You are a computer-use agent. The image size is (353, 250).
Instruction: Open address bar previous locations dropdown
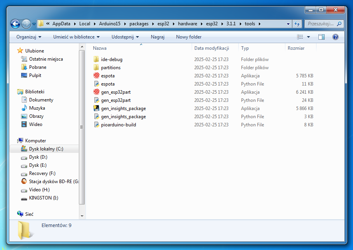[288, 24]
